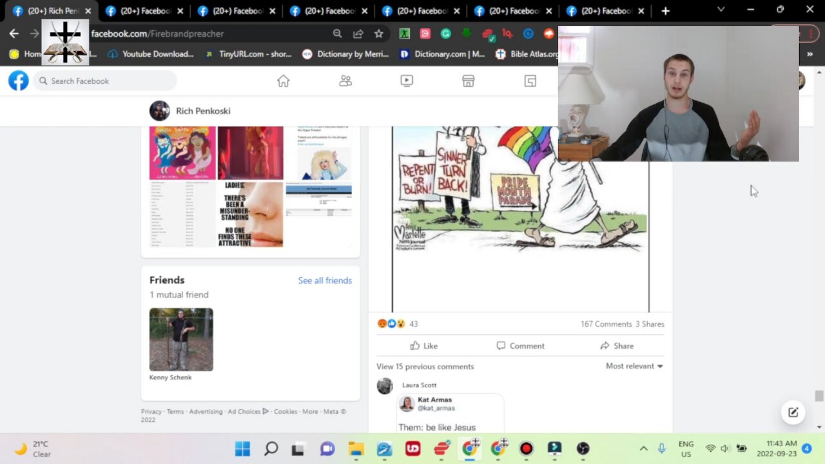Click the red record app in taskbar
Viewport: 825px width, 464px height.
pos(526,449)
